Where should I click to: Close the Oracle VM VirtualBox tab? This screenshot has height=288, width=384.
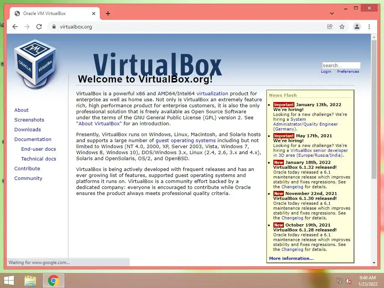pyautogui.click(x=93, y=13)
